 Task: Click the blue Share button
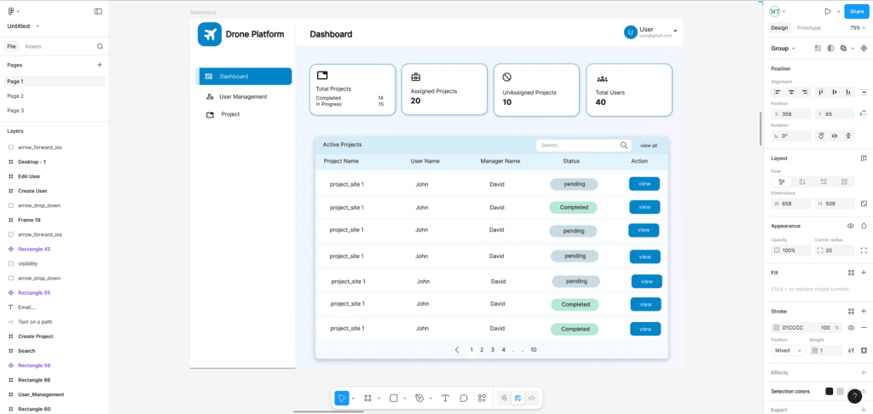click(x=856, y=11)
